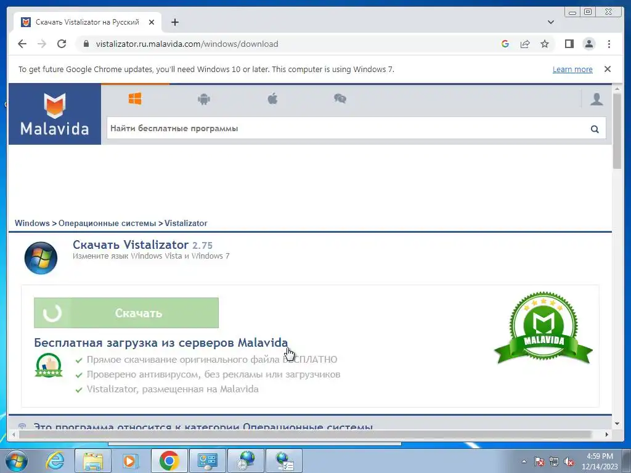Switch to the Apple platform tab
Screen dimensions: 631x473
(x=272, y=99)
